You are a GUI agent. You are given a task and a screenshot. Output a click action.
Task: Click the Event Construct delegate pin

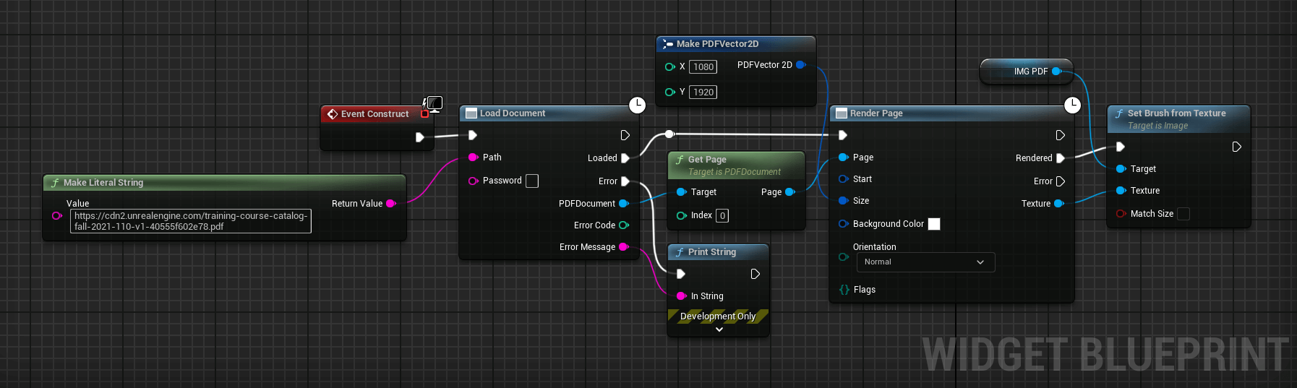pos(424,114)
